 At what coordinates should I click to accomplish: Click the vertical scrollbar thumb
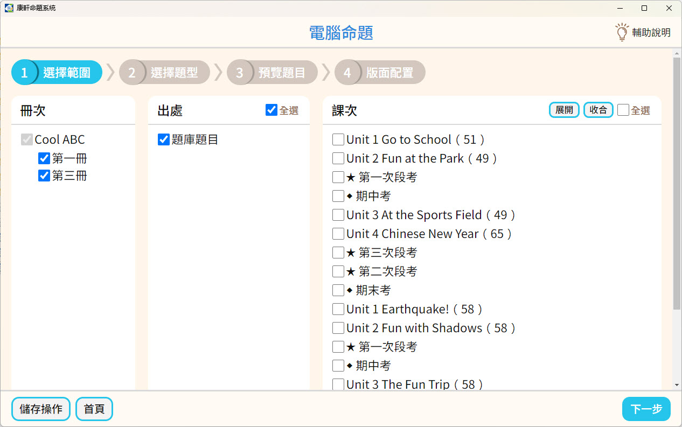[677, 183]
